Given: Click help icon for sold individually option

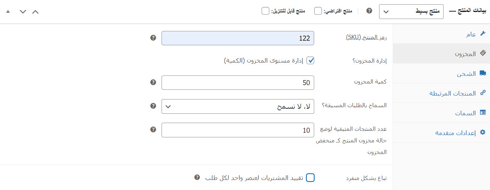Looking at the screenshot, I should point(197,177).
